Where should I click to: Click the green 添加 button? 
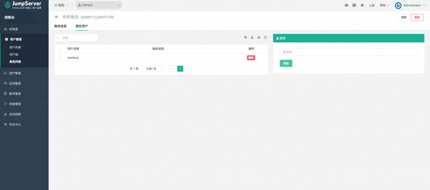286,63
